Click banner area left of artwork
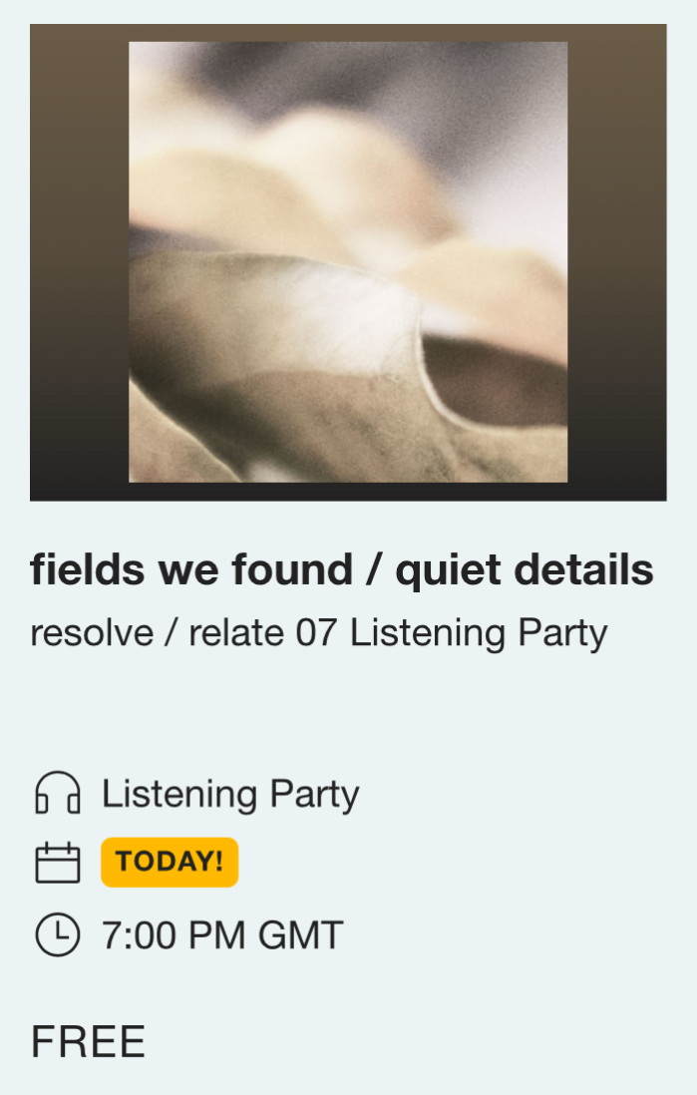 click(x=79, y=261)
